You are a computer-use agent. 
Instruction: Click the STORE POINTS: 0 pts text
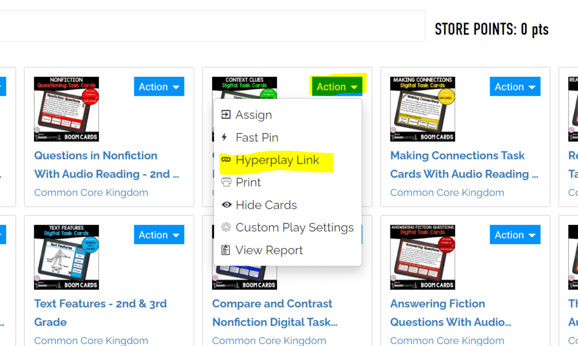click(x=492, y=29)
